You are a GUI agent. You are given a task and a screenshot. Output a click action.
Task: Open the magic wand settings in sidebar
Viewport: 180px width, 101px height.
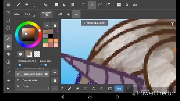(8, 39)
